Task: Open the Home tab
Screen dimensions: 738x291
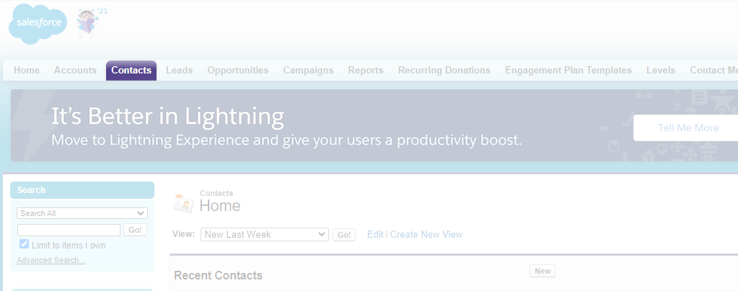Action: click(27, 70)
